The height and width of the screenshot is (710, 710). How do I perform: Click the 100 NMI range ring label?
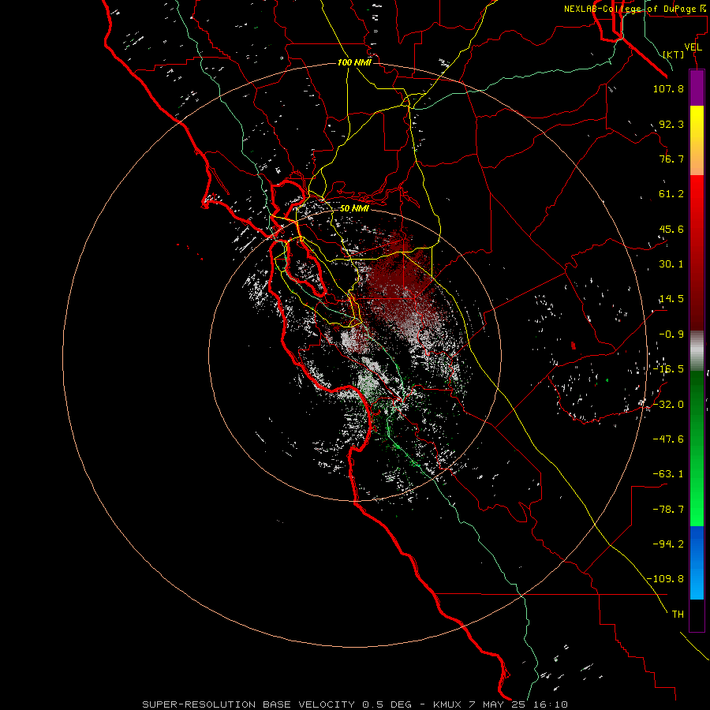[x=354, y=62]
